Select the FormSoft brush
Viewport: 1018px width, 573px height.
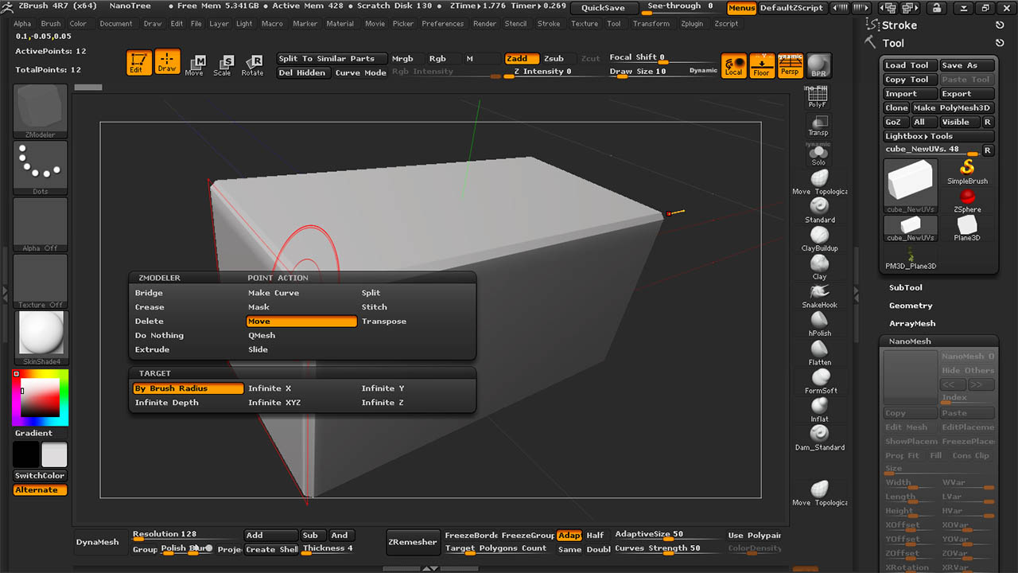820,381
